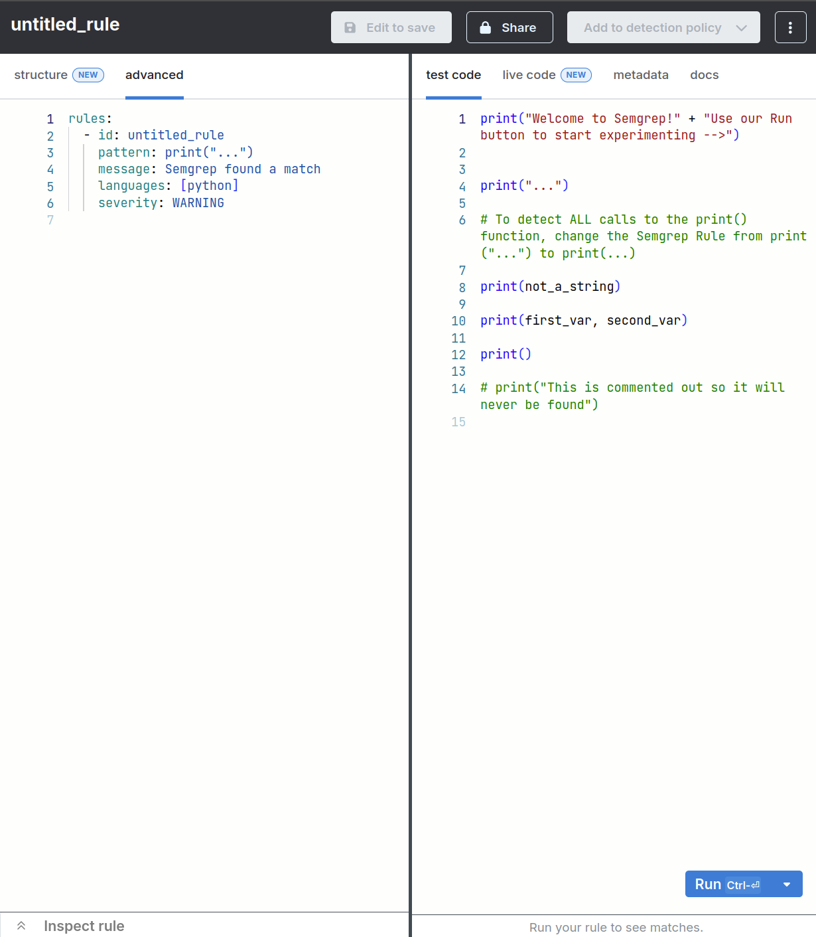816x937 pixels.
Task: Click the double chevron up icon beside Inspect rule
Action: coord(21,926)
